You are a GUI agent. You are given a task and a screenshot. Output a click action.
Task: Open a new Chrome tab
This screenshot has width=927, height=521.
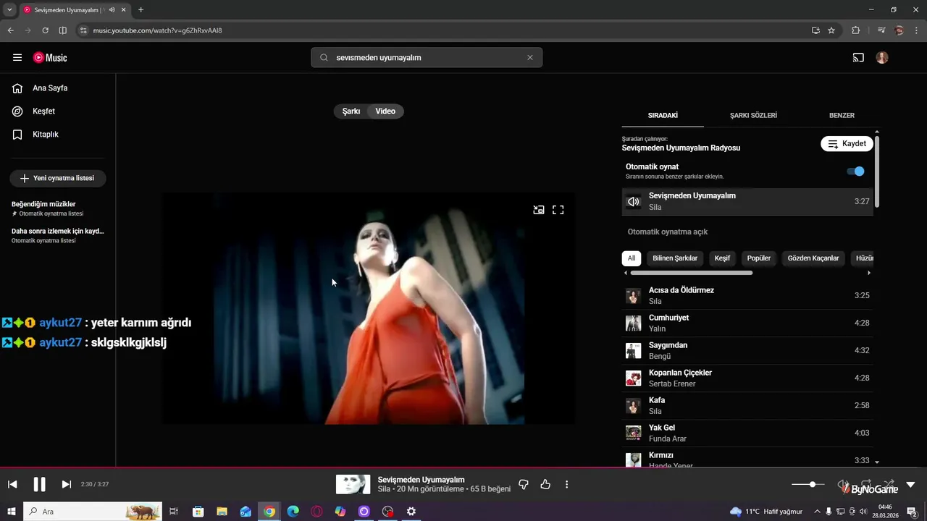[140, 9]
